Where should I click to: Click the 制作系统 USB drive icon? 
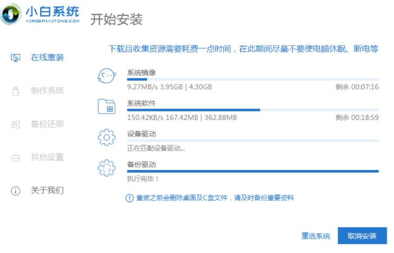click(x=16, y=91)
